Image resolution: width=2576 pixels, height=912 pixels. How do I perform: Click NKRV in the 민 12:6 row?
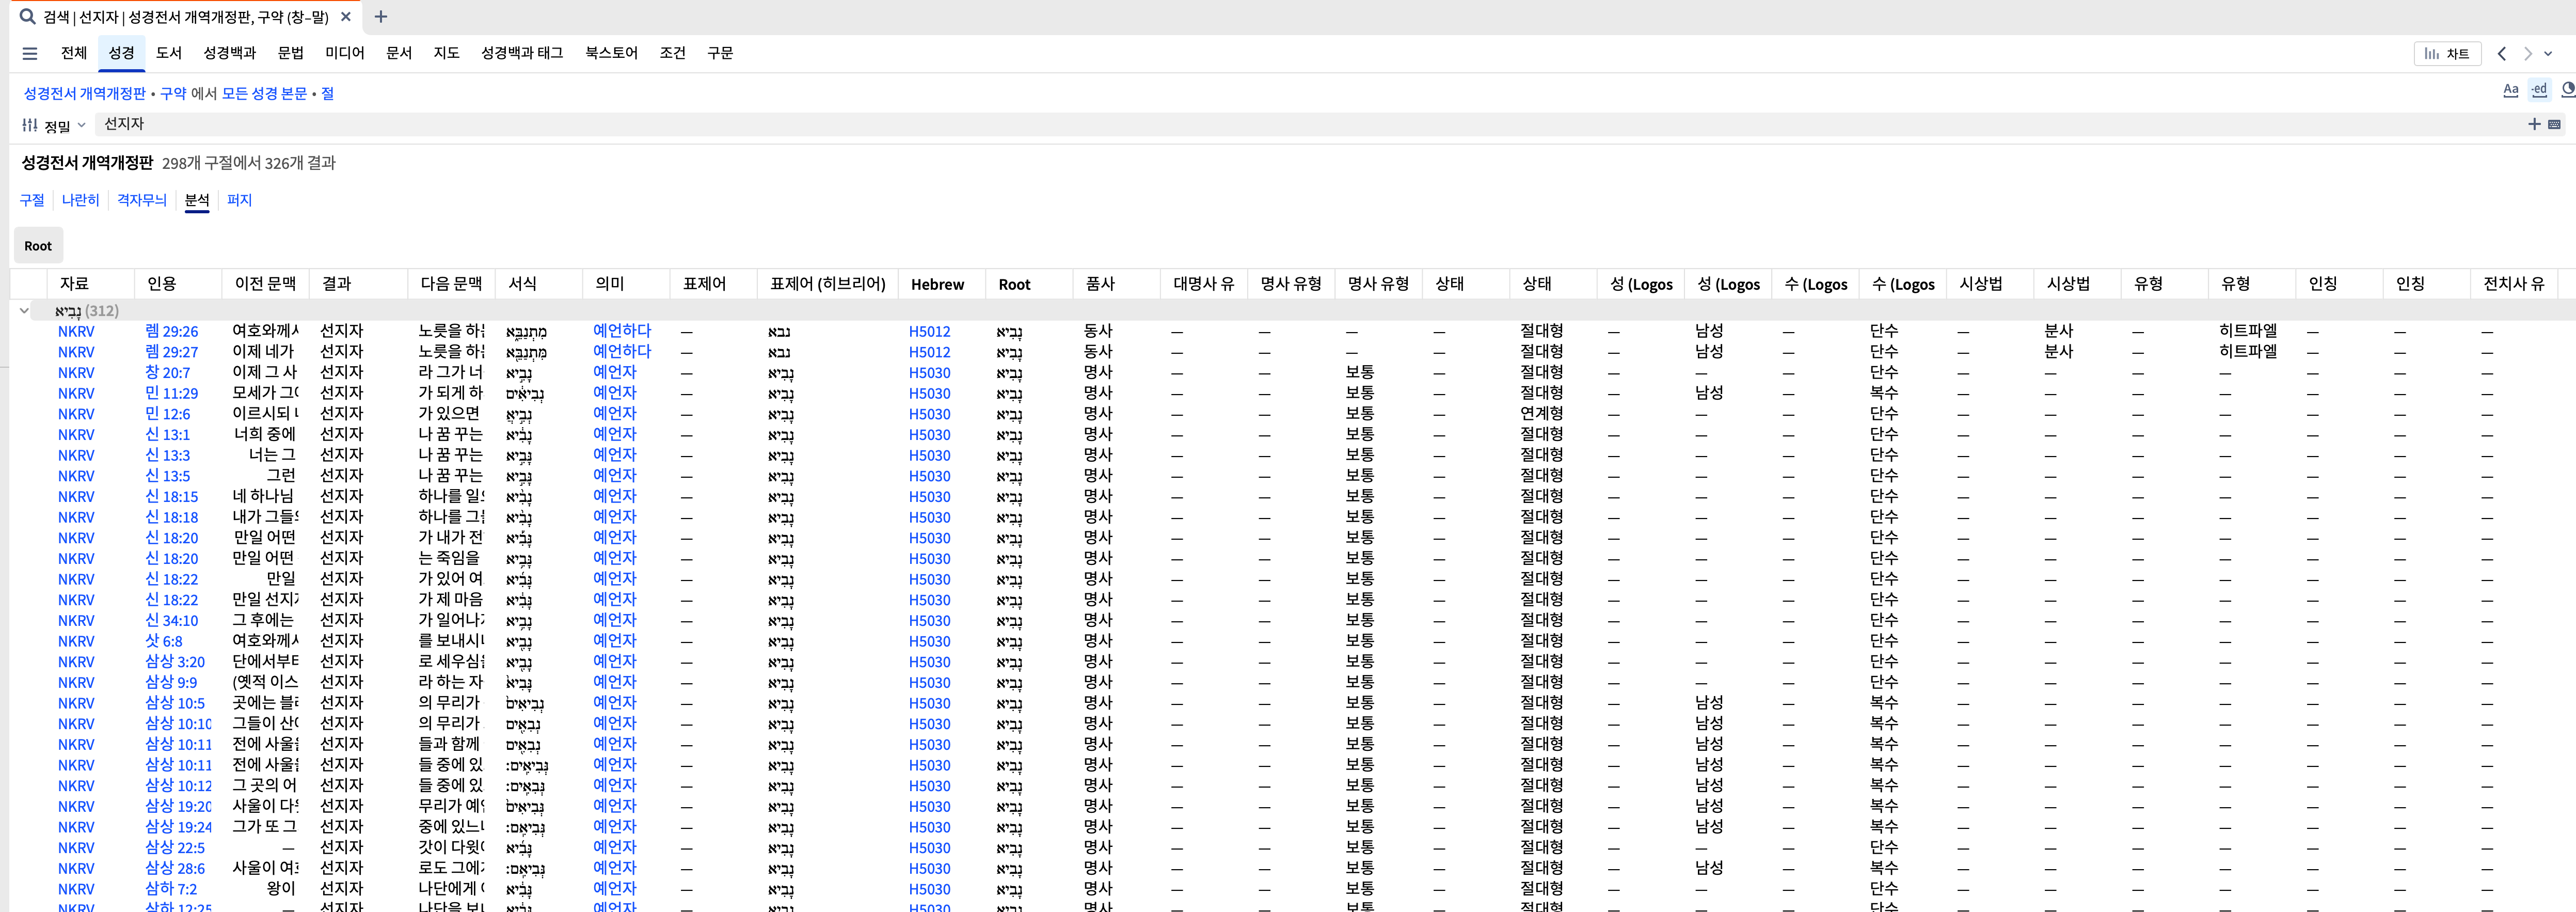(x=76, y=414)
